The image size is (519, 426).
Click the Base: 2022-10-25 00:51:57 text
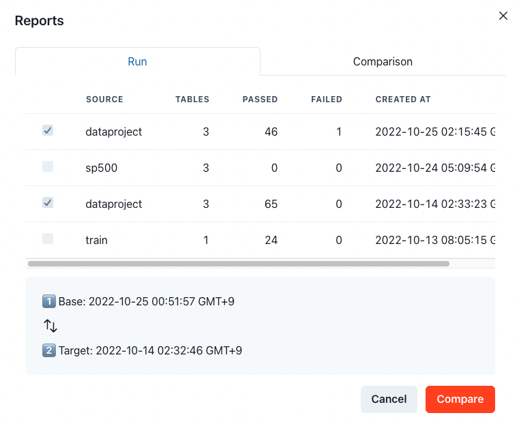pos(147,301)
